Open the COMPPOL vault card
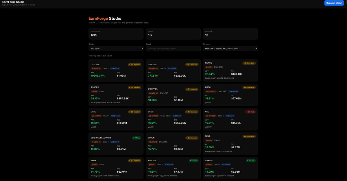This screenshot has height=181, width=347. (173, 95)
